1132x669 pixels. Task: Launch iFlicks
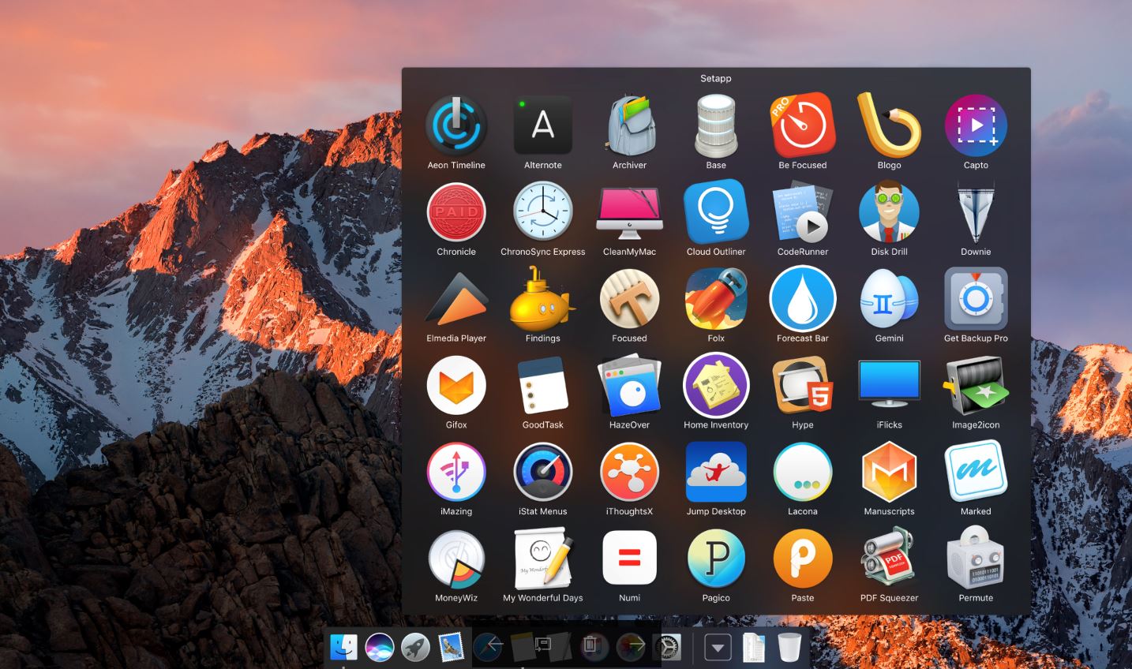pyautogui.click(x=890, y=386)
